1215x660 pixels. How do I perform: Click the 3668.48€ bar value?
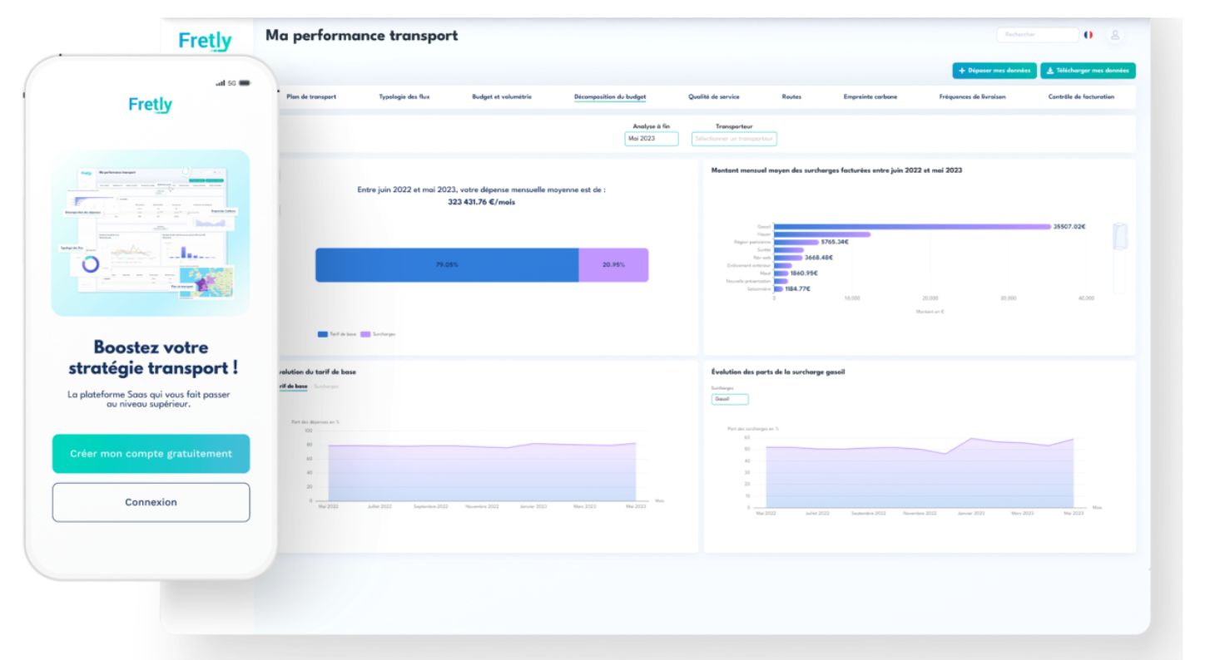coord(818,258)
